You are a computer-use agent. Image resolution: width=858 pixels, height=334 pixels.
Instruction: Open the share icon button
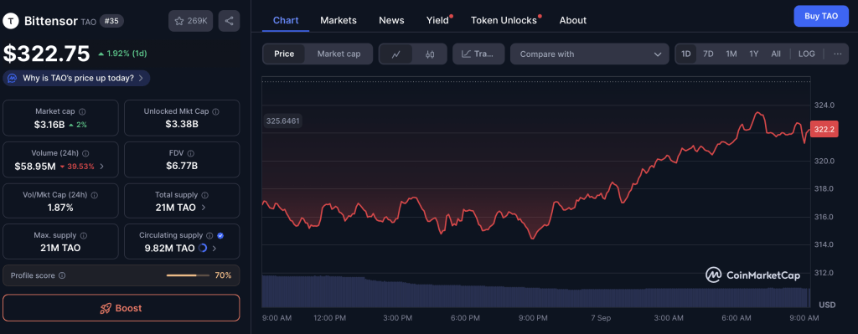(x=229, y=21)
